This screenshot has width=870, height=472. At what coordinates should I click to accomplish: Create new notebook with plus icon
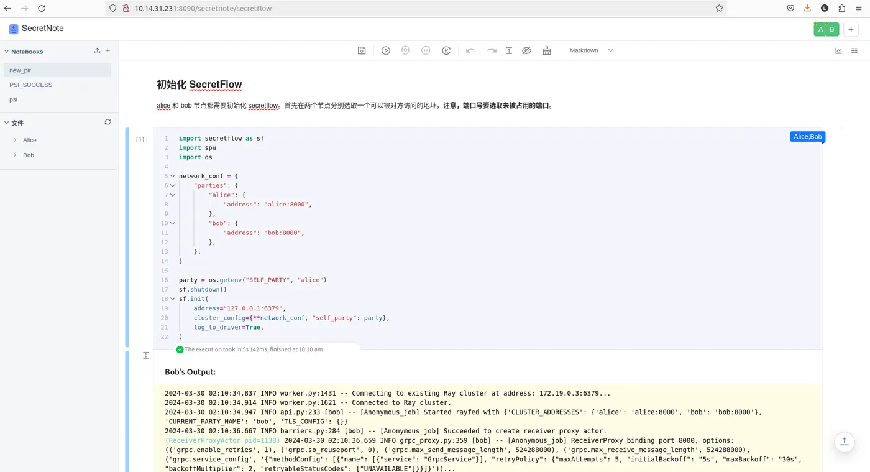tap(108, 51)
